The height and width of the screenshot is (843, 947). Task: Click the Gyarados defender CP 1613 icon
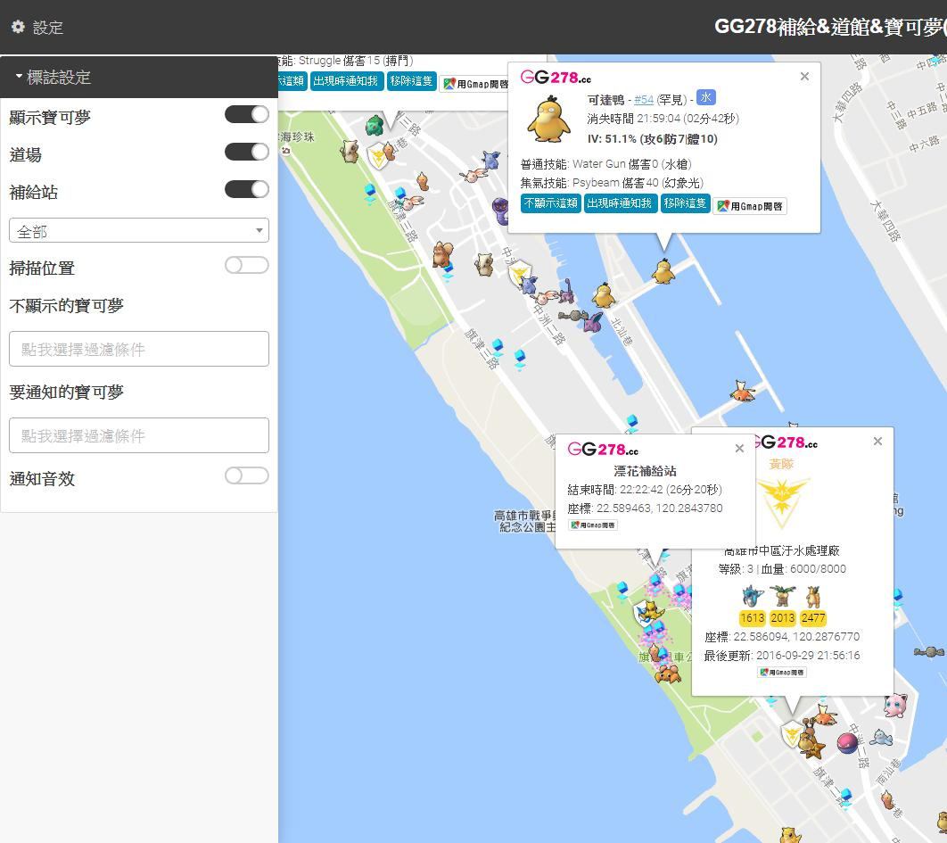[753, 596]
